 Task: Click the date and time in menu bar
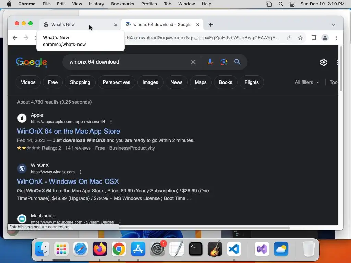tap(322, 4)
